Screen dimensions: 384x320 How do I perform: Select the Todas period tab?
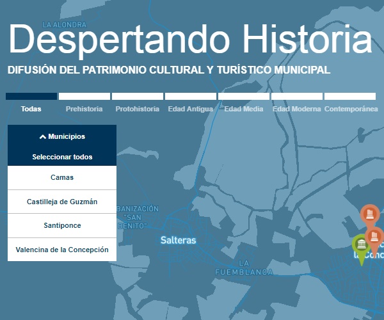31,109
